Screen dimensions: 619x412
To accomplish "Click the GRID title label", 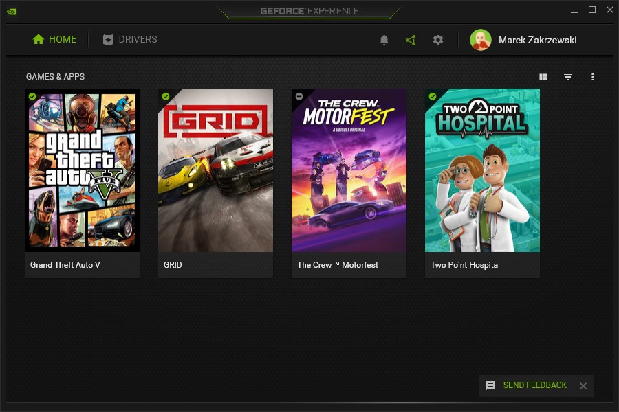I will pyautogui.click(x=173, y=265).
